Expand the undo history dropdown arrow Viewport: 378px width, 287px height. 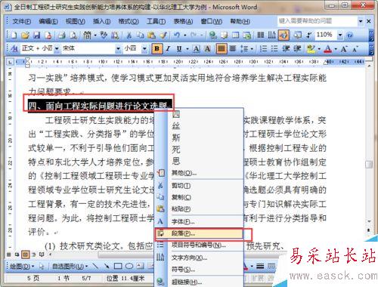185,35
